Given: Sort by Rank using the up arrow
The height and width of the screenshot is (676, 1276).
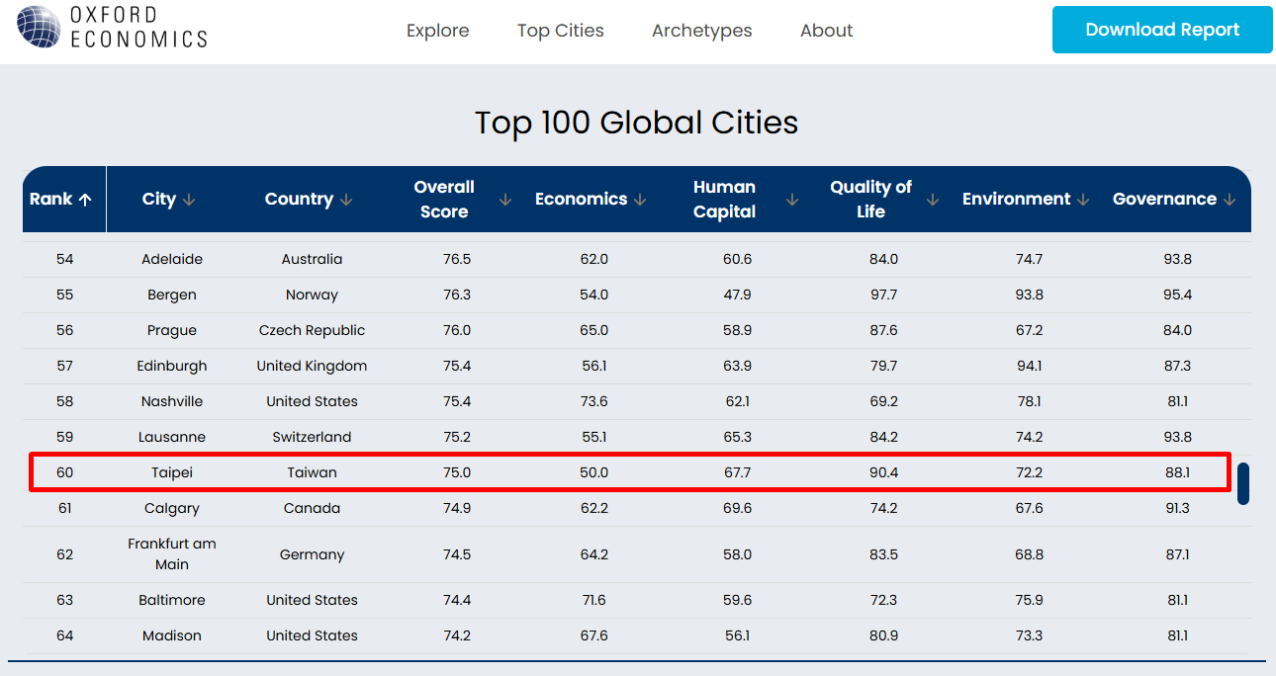Looking at the screenshot, I should (85, 200).
